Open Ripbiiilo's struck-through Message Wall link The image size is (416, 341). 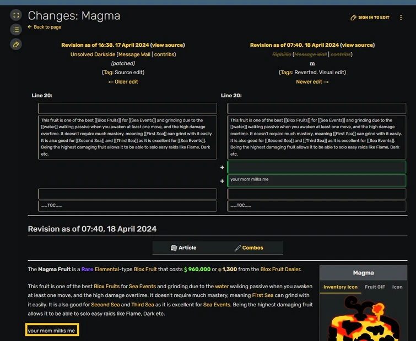[310, 54]
